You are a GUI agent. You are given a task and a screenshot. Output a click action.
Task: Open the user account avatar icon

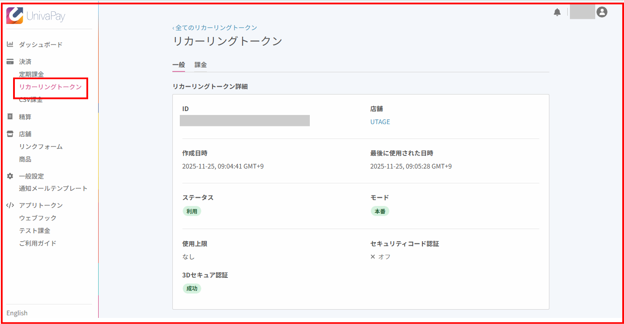pos(602,12)
